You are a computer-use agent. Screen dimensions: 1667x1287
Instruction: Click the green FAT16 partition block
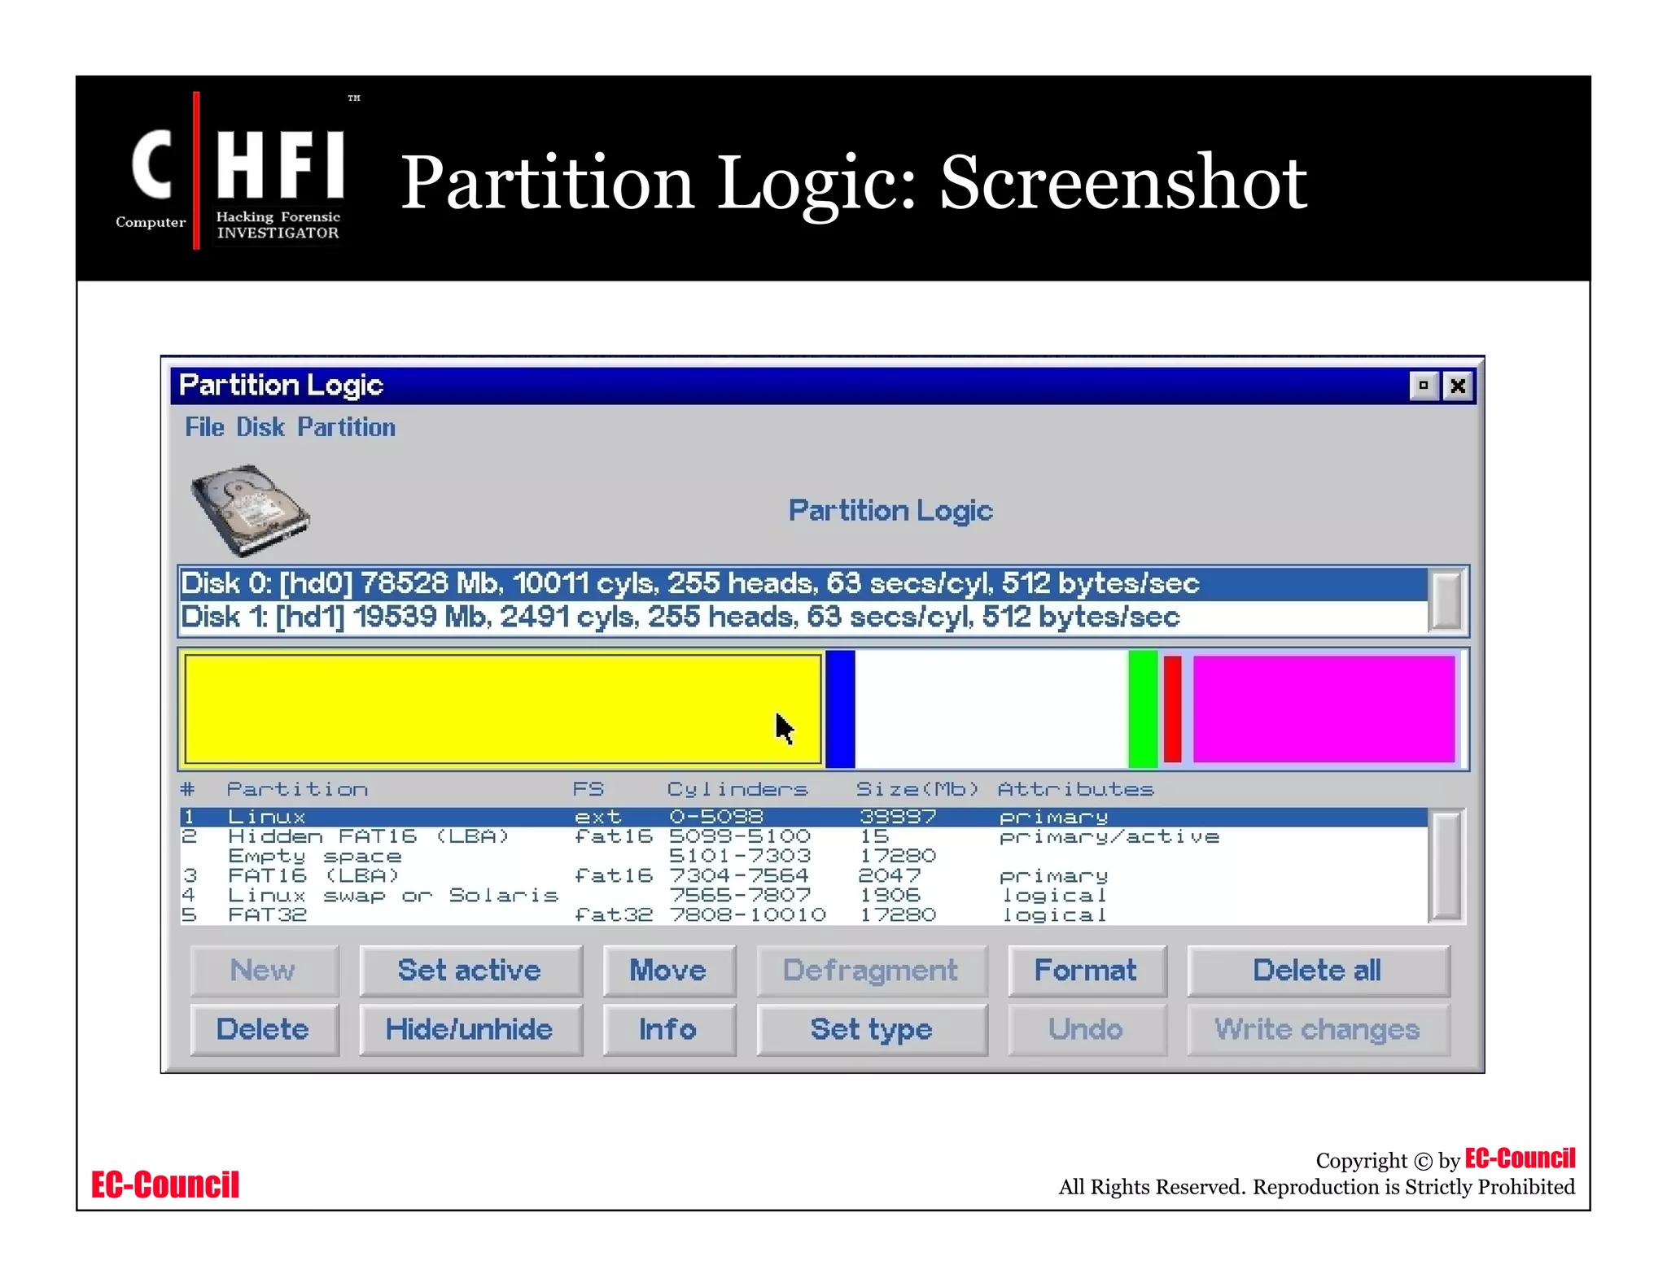pos(1142,709)
